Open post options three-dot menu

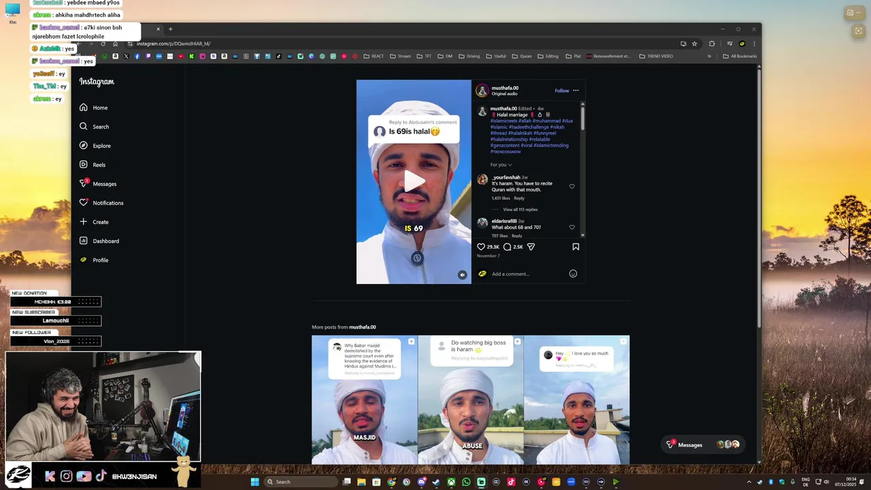coord(576,91)
